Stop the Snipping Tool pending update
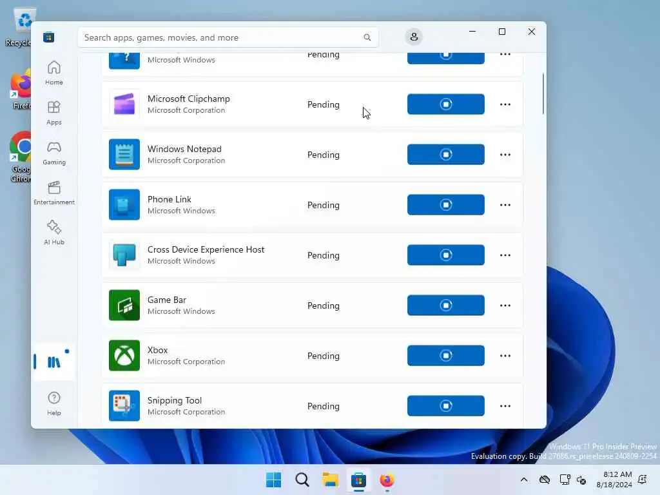 coord(446,406)
